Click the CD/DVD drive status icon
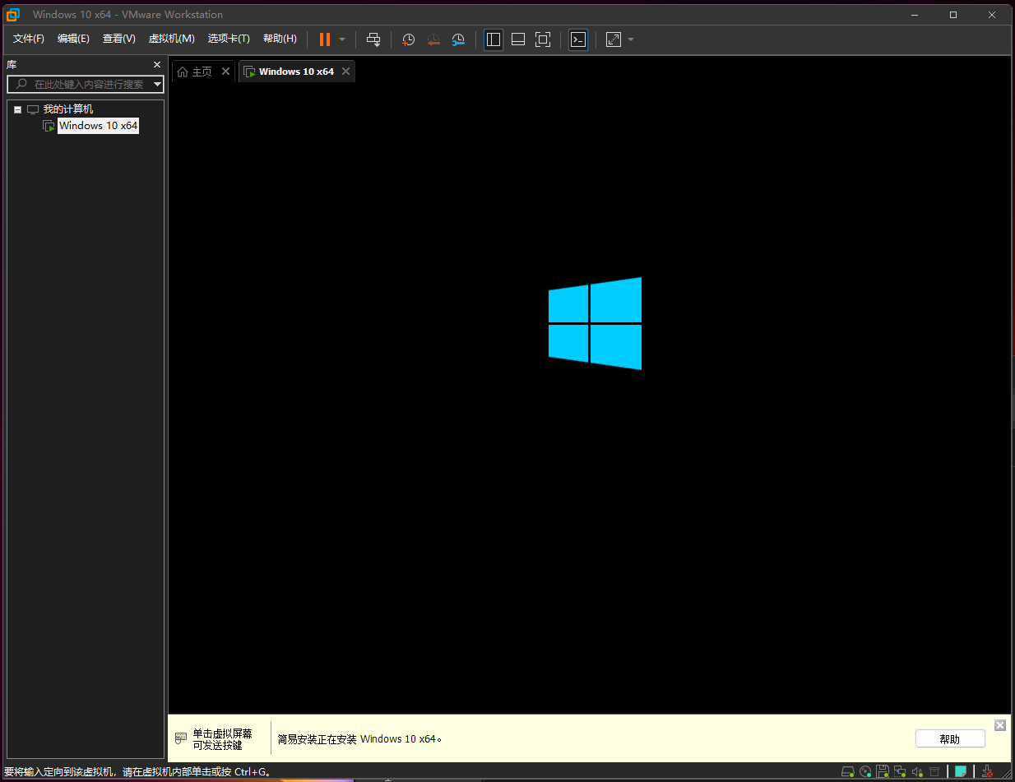 click(865, 771)
